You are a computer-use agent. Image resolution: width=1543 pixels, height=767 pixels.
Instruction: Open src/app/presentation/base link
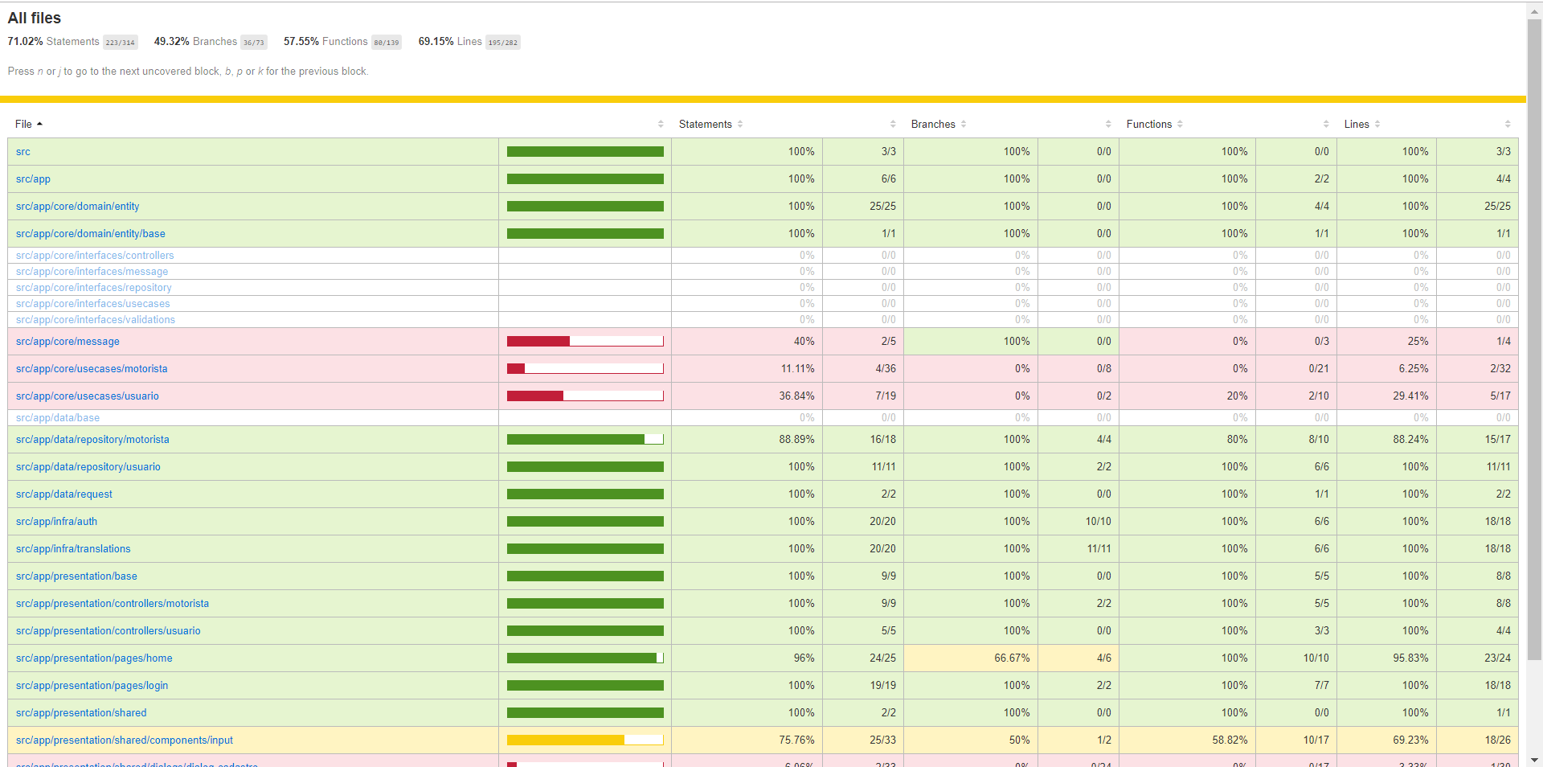point(76,576)
